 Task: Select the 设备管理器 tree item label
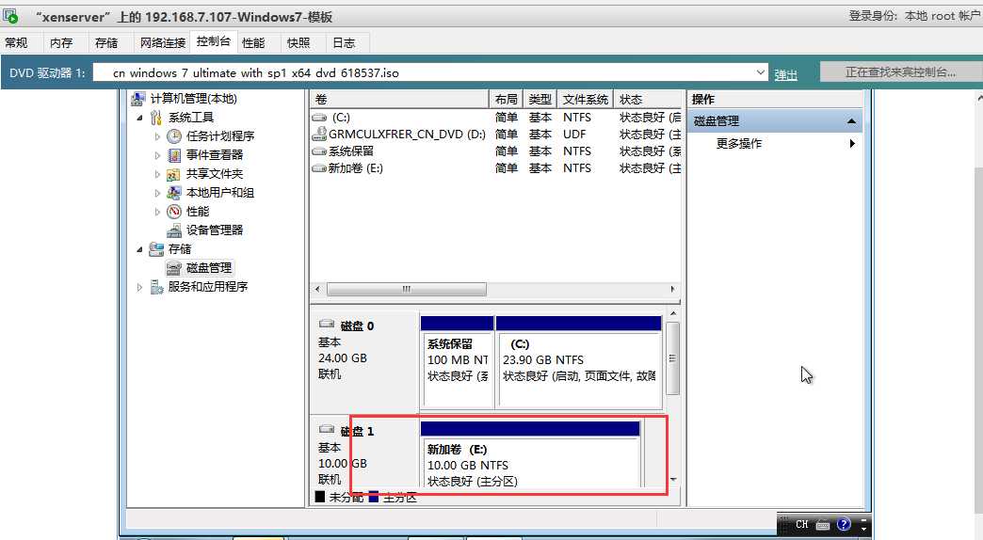215,230
